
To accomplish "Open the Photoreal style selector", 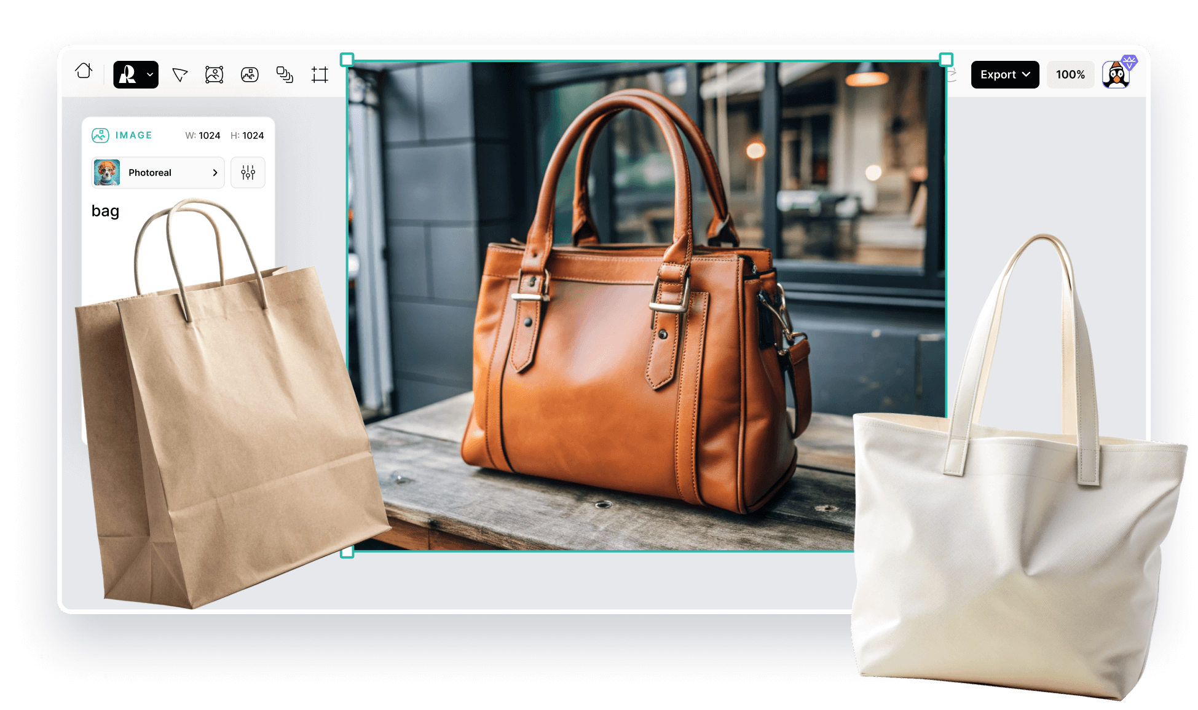I will 158,173.
